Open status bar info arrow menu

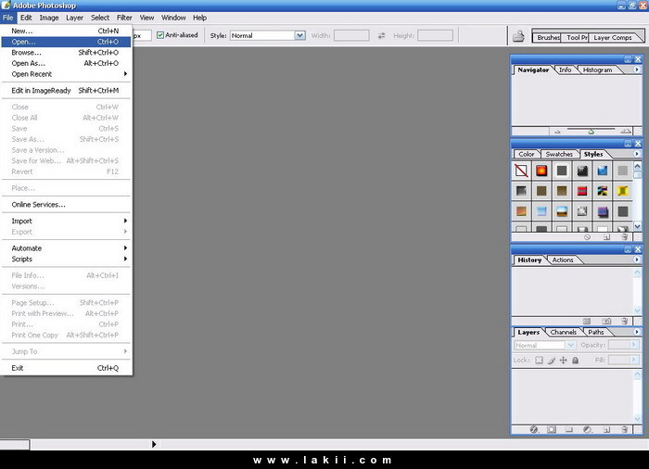click(x=154, y=444)
